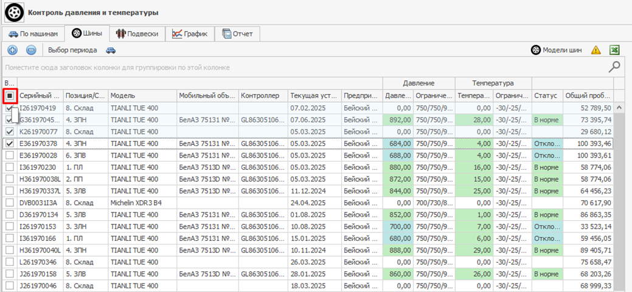Click the blue plus add icon
The image size is (632, 292).
(13, 50)
